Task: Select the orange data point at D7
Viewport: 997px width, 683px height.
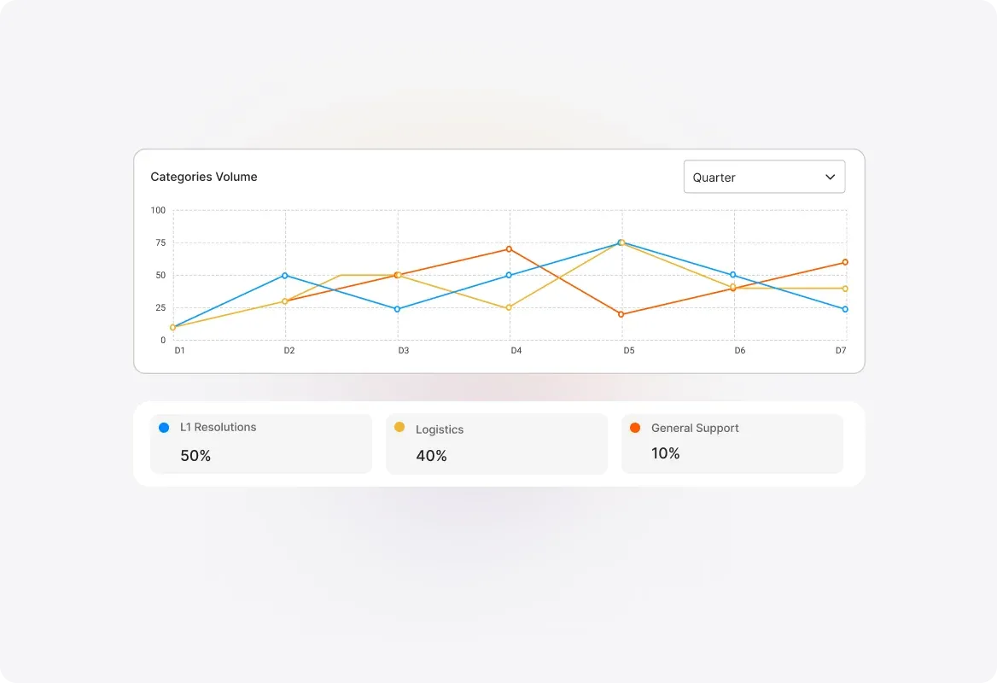Action: 845,262
